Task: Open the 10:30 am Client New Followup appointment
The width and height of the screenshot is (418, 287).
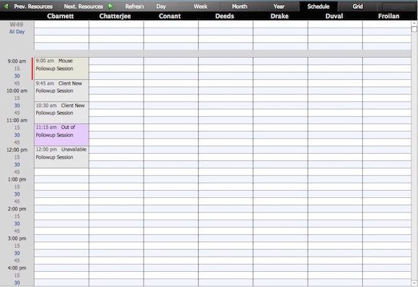Action: 62,112
